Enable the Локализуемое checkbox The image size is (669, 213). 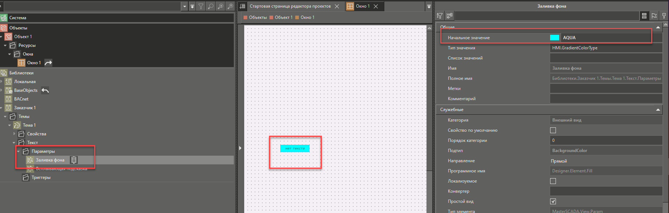(553, 181)
